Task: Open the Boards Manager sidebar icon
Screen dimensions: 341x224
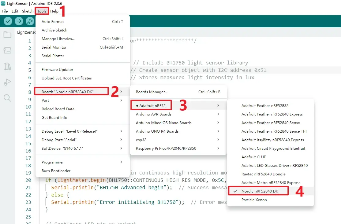Action: pyautogui.click(x=7, y=50)
